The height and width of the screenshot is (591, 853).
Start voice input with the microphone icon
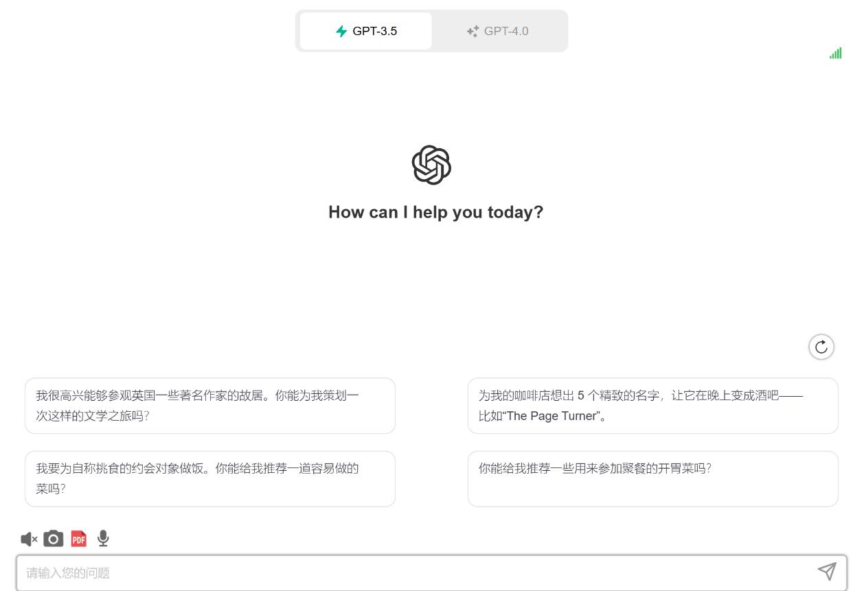[103, 539]
